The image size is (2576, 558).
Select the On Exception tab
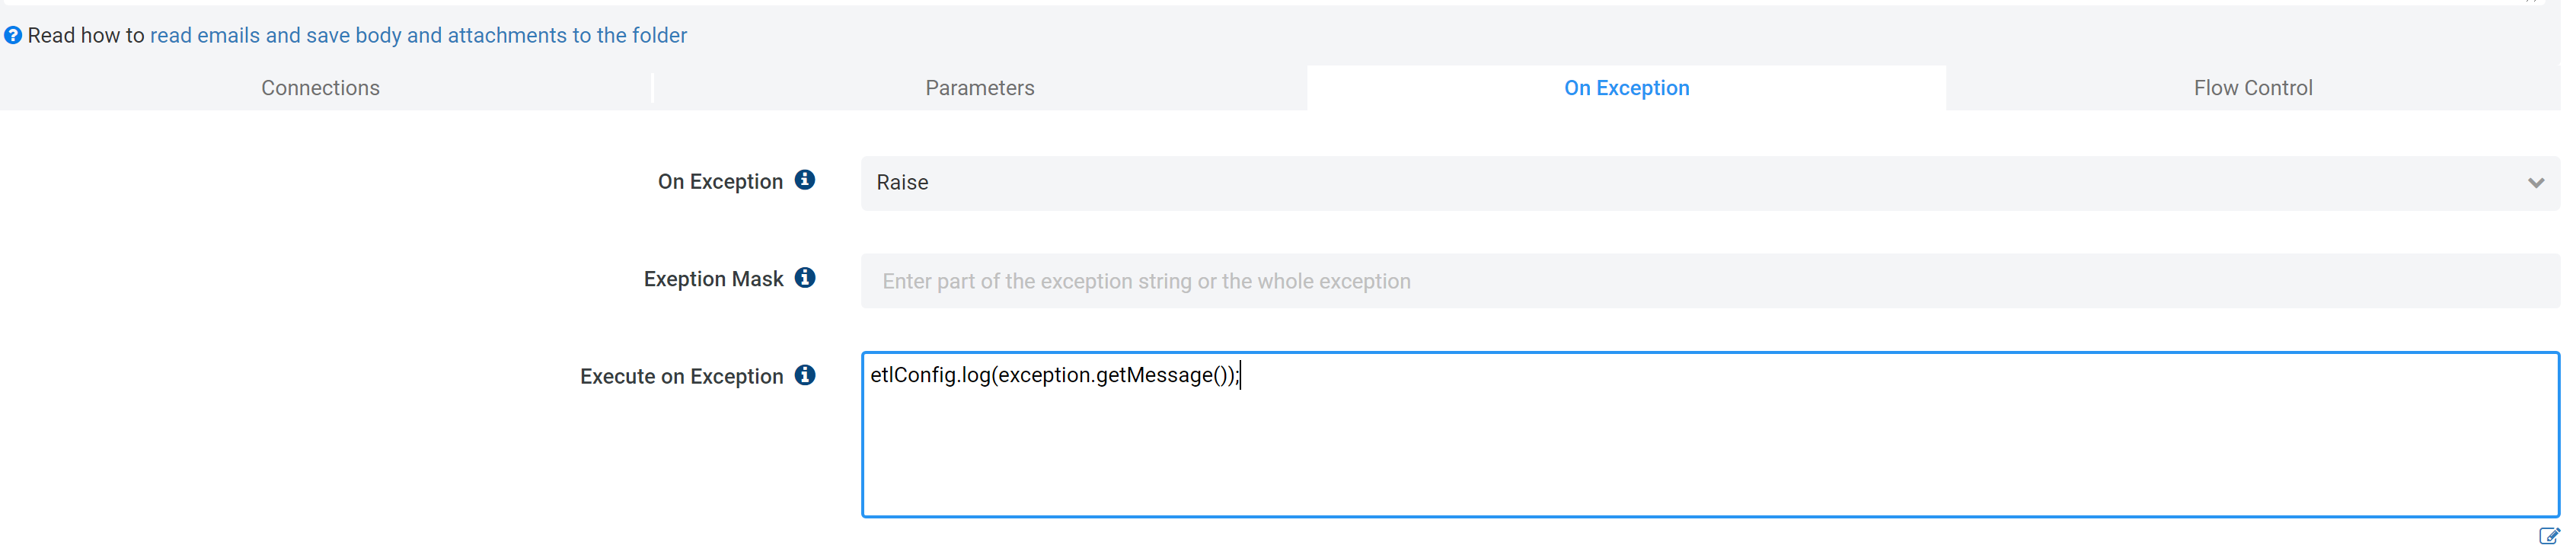(x=1626, y=88)
